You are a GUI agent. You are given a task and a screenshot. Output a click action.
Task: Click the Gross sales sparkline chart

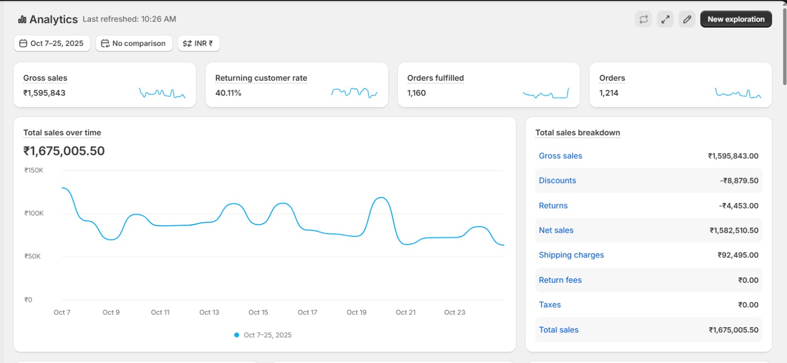(x=162, y=93)
